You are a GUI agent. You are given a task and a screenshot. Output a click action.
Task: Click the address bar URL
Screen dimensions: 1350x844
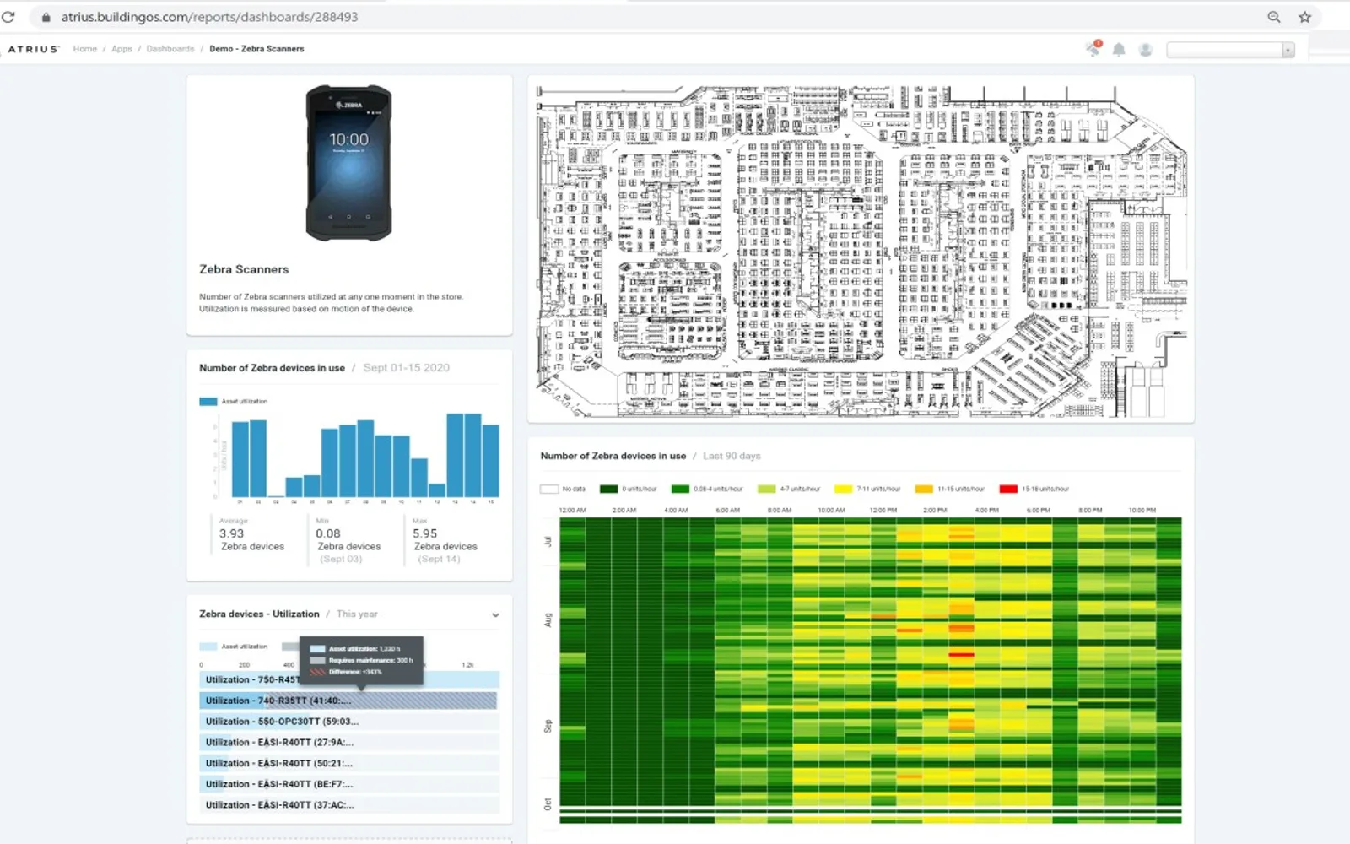(209, 17)
